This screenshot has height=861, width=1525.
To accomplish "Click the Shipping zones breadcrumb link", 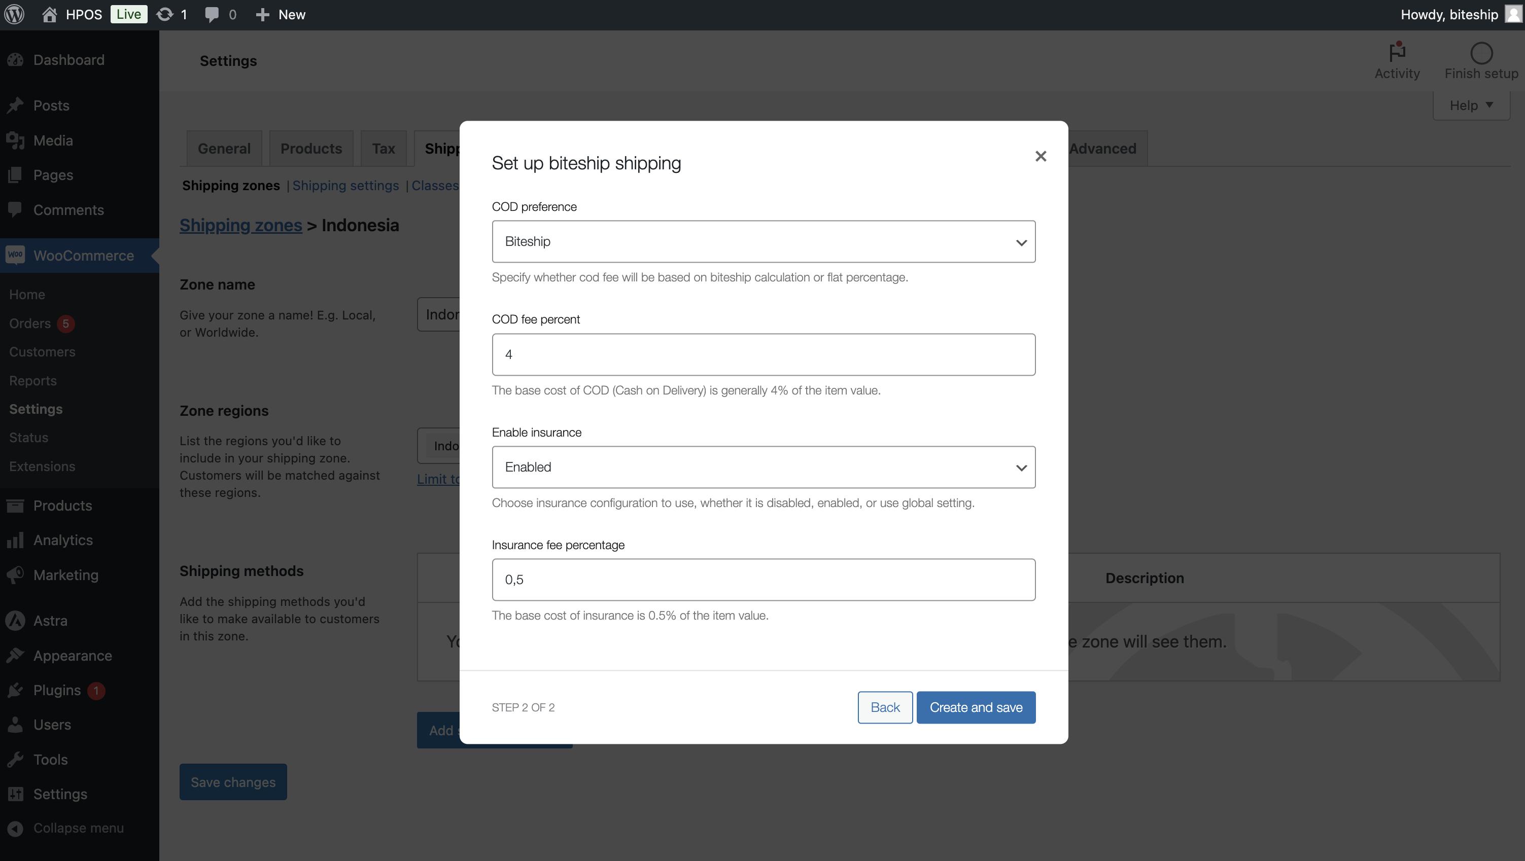I will 241,225.
